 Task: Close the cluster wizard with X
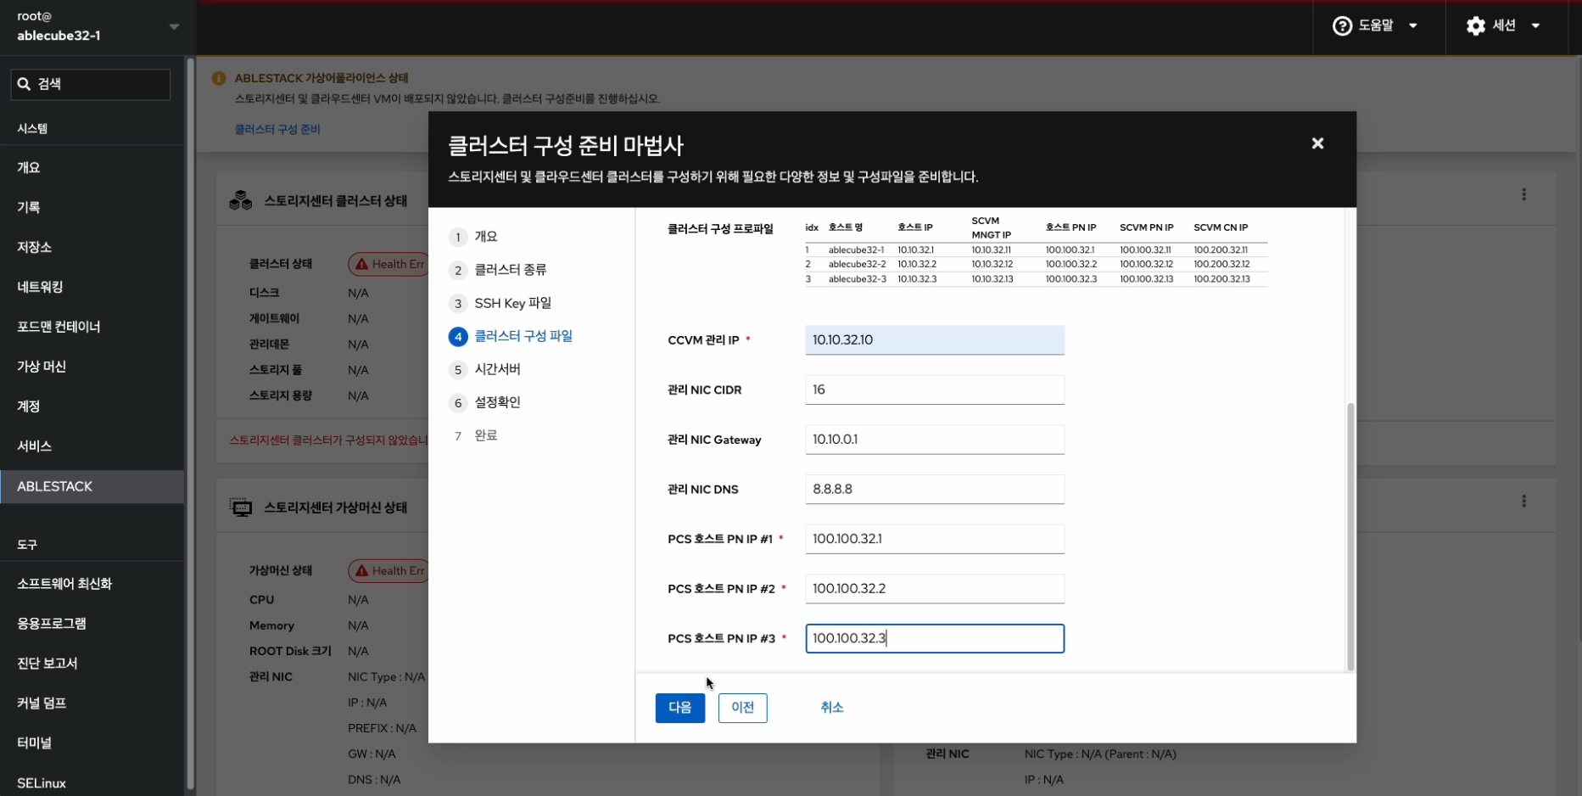pos(1317,143)
